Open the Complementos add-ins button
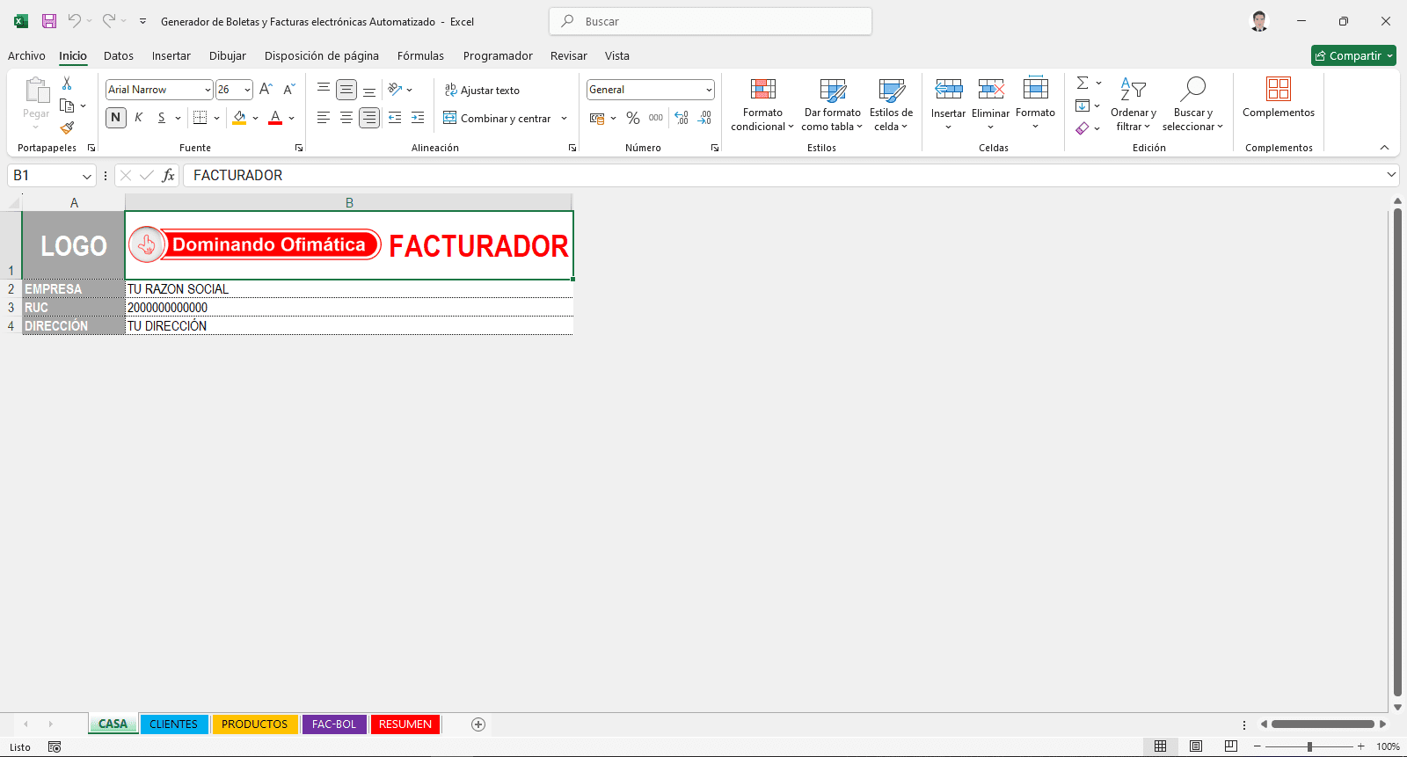 [1279, 98]
